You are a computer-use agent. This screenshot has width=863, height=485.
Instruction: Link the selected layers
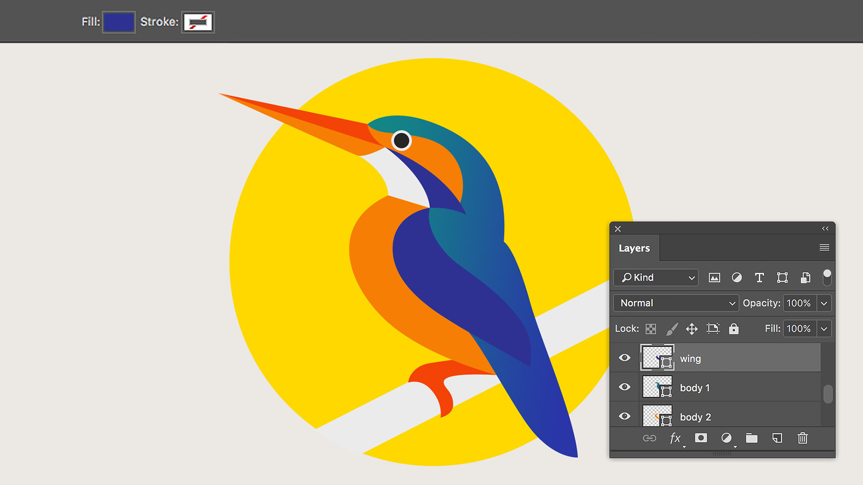(x=650, y=438)
